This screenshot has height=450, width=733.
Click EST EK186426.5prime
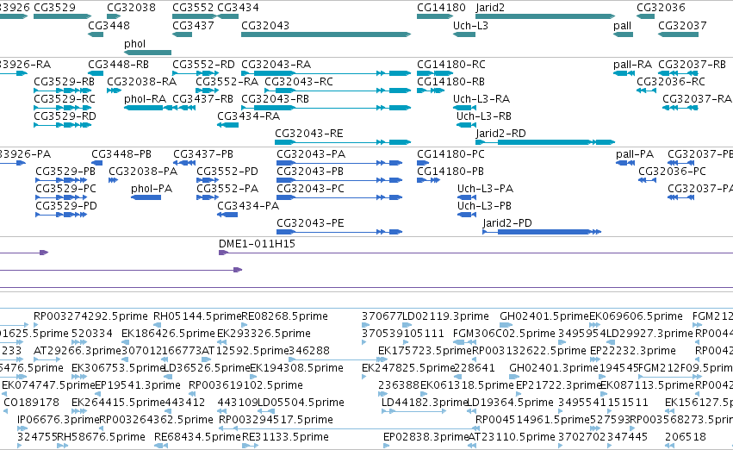pyautogui.click(x=168, y=334)
